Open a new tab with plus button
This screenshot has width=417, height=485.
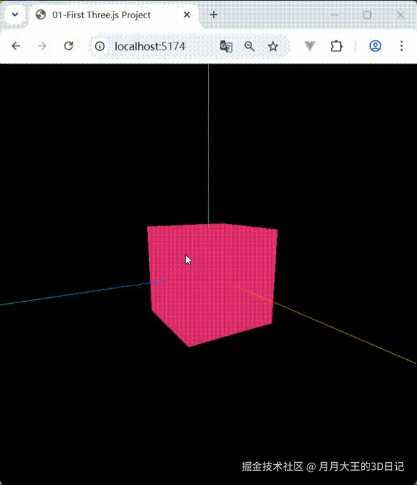(x=214, y=14)
